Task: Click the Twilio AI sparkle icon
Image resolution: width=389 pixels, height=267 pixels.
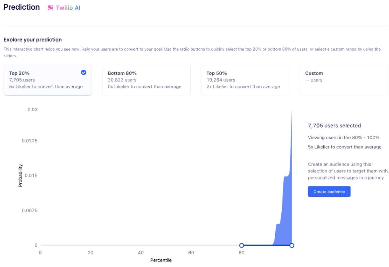Action: coord(51,8)
